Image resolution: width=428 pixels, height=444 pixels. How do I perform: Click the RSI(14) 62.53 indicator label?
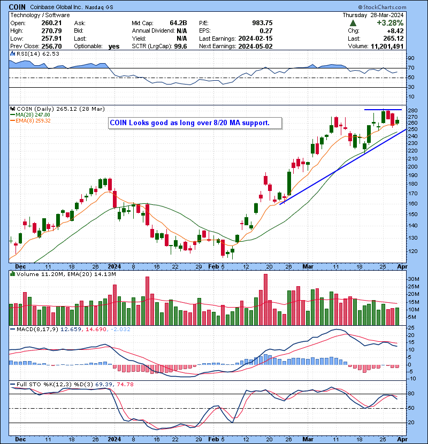(37, 54)
